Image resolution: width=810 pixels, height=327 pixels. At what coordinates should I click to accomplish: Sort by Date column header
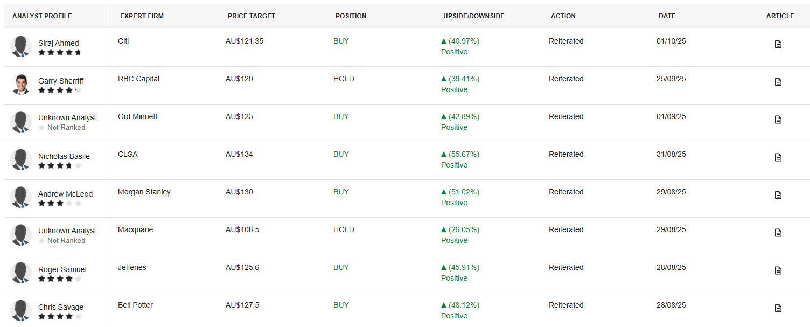667,16
